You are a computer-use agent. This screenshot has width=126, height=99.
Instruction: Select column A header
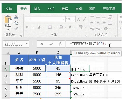(x=19, y=53)
